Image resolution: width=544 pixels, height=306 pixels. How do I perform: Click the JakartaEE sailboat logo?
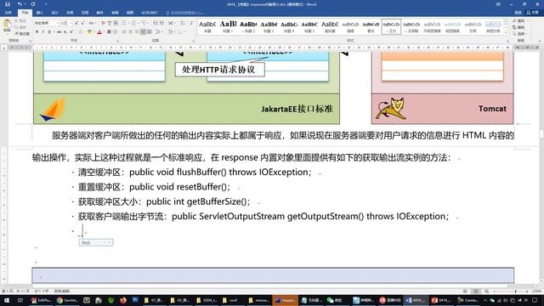[53, 109]
